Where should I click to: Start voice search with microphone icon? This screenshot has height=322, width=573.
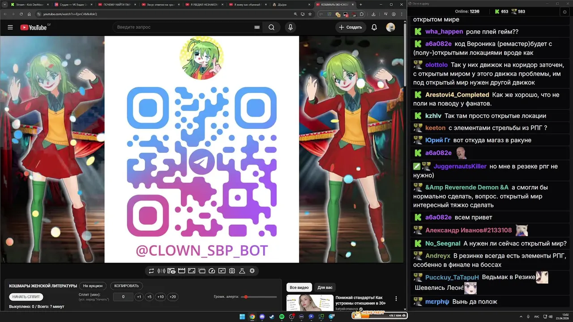291,27
